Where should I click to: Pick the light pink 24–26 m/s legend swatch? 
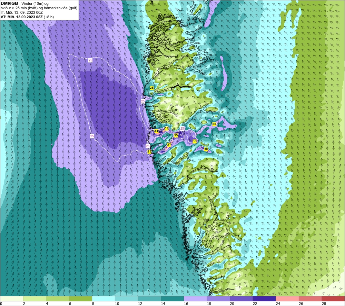click(287, 298)
